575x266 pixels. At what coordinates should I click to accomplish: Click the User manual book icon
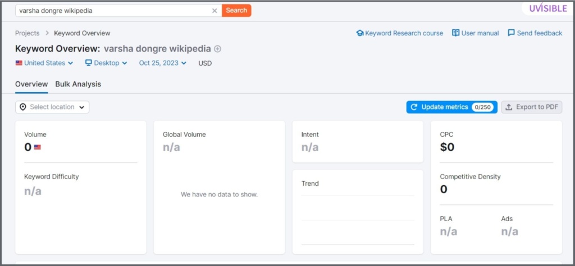coord(455,33)
